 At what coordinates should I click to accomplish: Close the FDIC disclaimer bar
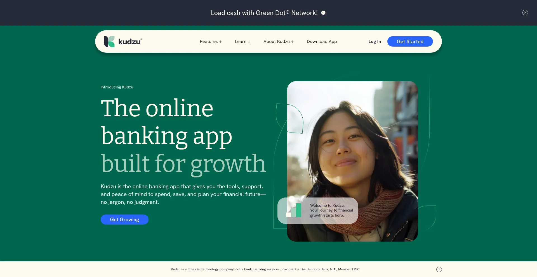[x=439, y=269]
